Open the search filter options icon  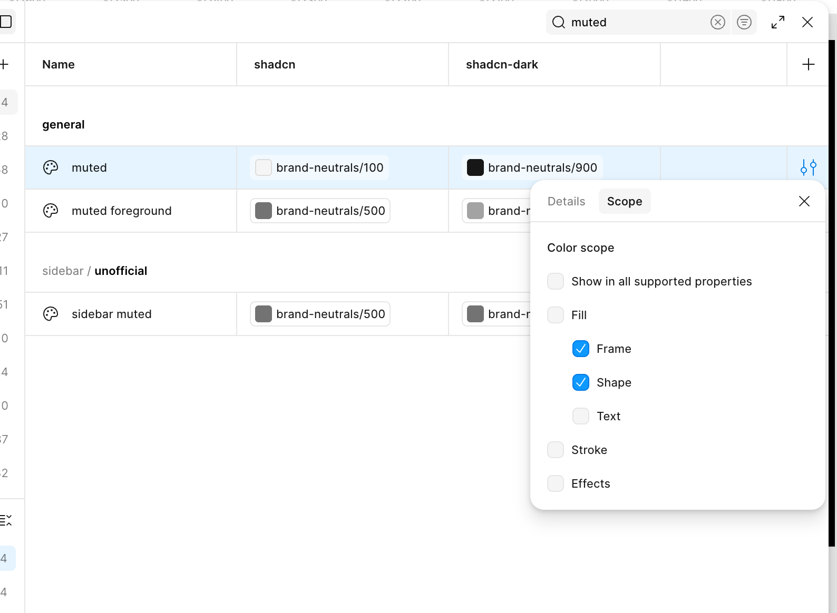(x=744, y=22)
